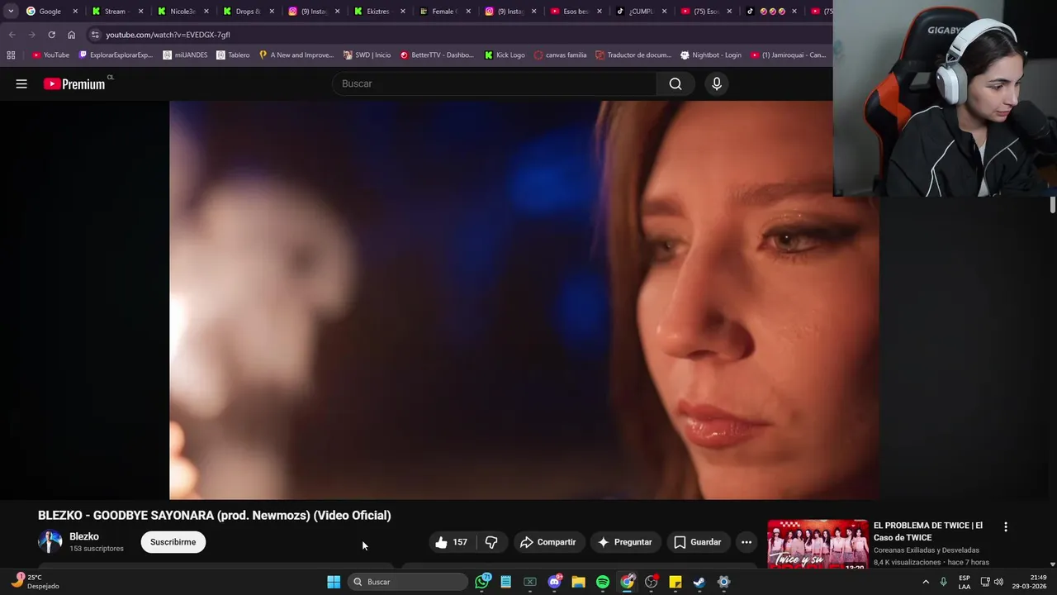Open Nightbot - Login bookmark
This screenshot has width=1057, height=595.
pos(710,55)
